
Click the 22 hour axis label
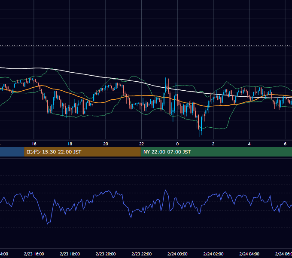click(x=142, y=144)
